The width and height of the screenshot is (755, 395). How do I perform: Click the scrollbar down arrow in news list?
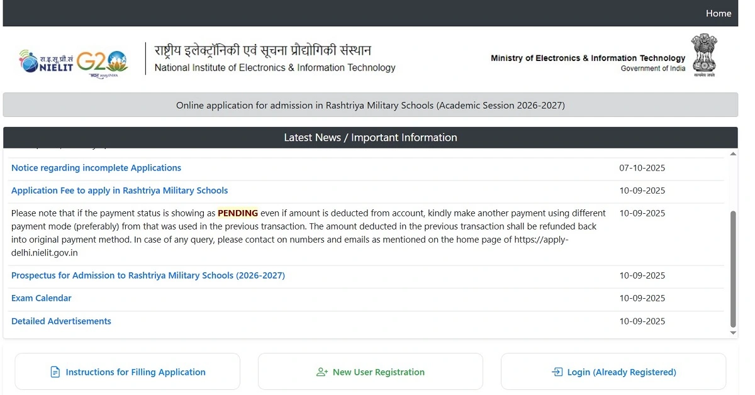(x=732, y=332)
